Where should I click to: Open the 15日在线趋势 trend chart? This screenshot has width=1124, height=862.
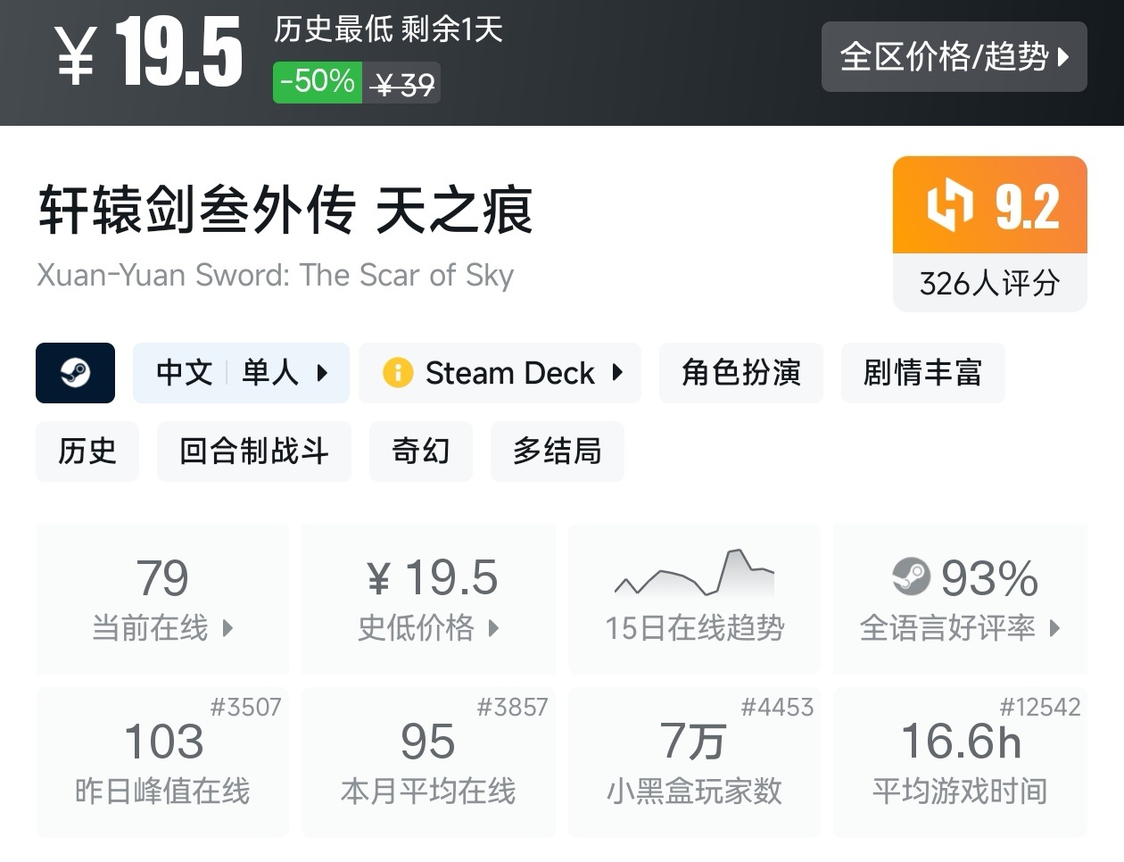tap(694, 599)
